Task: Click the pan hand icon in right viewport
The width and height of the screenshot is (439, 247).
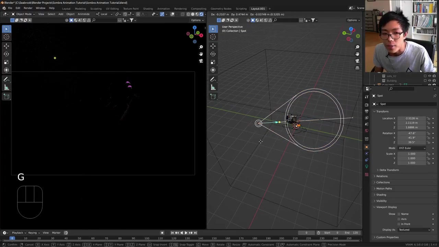Action: pos(357,54)
